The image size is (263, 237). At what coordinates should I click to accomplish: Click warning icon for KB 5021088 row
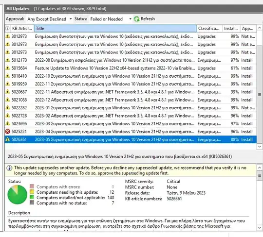click(x=7, y=100)
